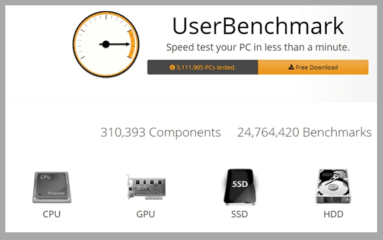The height and width of the screenshot is (240, 383).
Task: Click the black needle on the speedometer
Action: click(117, 44)
